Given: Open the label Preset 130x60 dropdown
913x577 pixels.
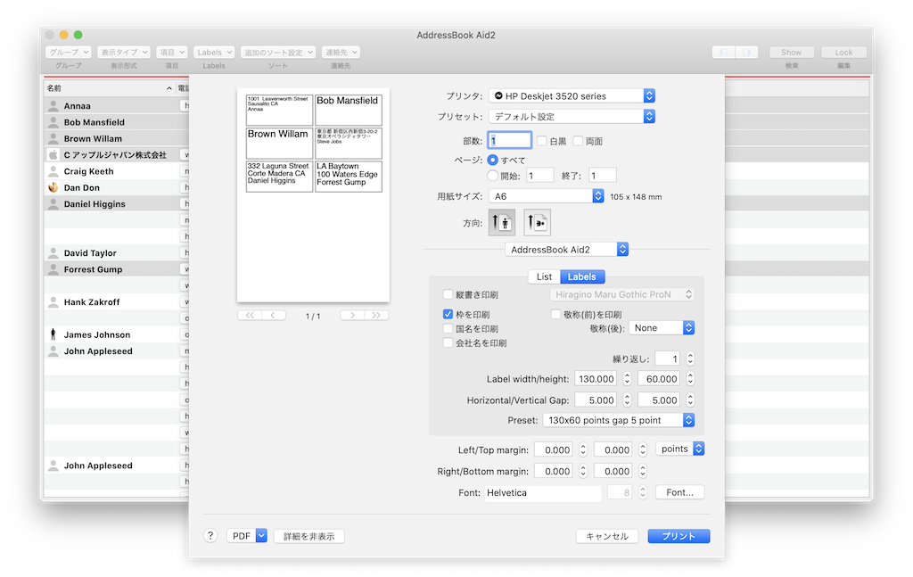Looking at the screenshot, I should pos(619,420).
